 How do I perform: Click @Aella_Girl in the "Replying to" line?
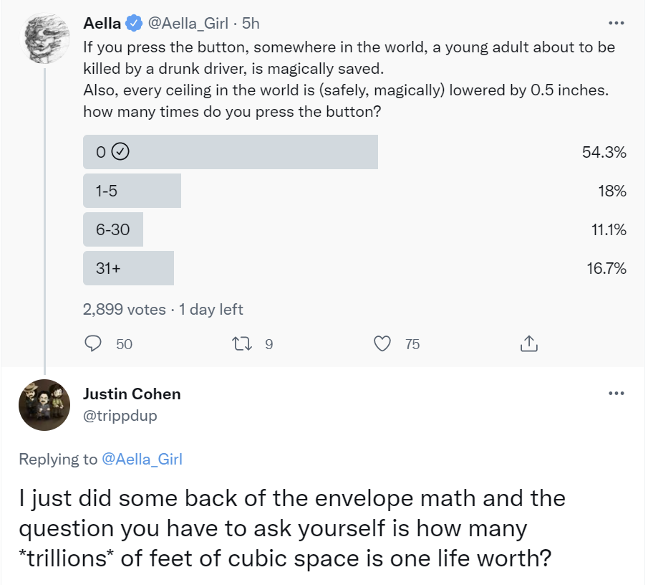[x=142, y=460]
